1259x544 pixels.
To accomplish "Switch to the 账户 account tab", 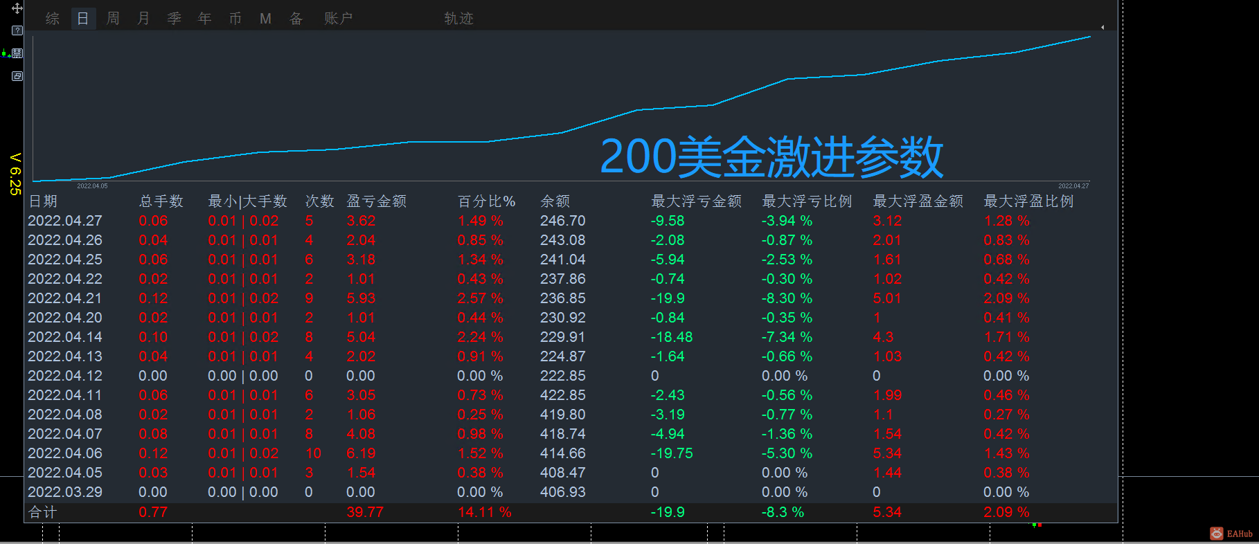I will coord(339,19).
